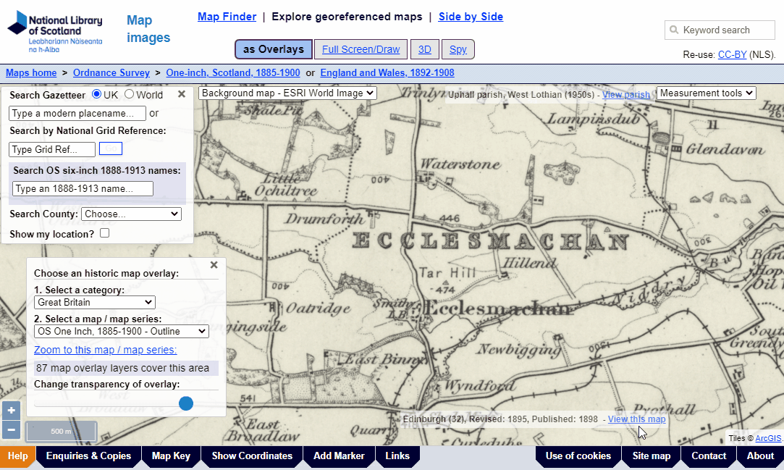Screen dimensions: 784x470
Task: Switch to the as Overlays view
Action: (274, 49)
